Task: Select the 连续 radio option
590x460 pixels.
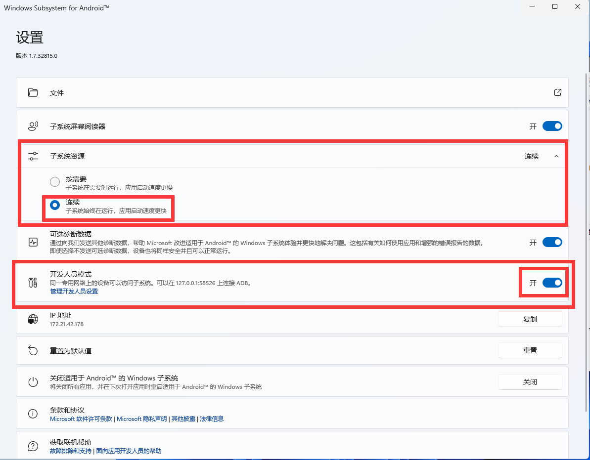Action: point(55,205)
